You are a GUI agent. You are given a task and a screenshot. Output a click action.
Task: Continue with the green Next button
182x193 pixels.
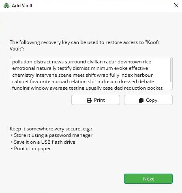pos(148,178)
